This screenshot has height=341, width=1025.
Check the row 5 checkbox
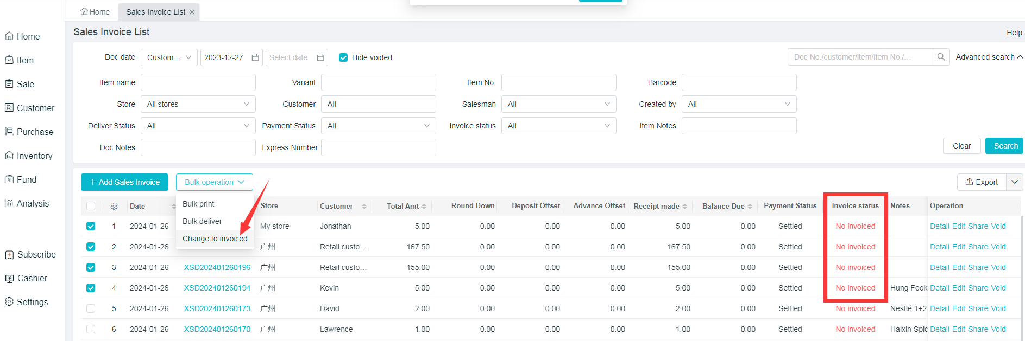(91, 308)
